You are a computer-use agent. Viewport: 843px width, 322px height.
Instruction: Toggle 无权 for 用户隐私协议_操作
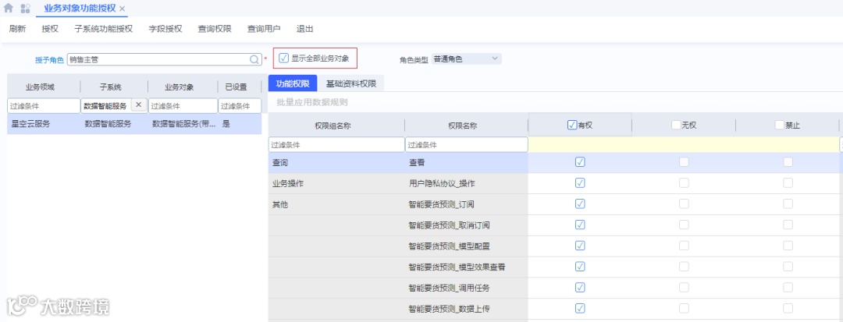click(684, 183)
